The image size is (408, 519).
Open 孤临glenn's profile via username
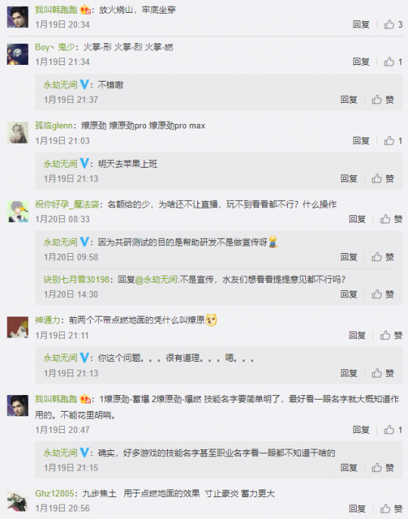(54, 125)
